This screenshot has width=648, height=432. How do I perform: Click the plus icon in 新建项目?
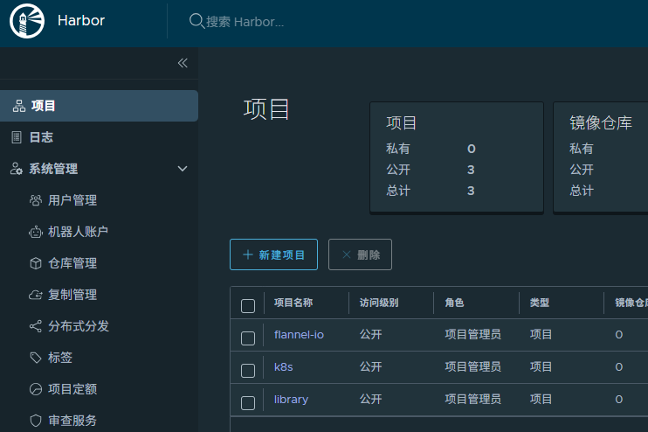(247, 254)
